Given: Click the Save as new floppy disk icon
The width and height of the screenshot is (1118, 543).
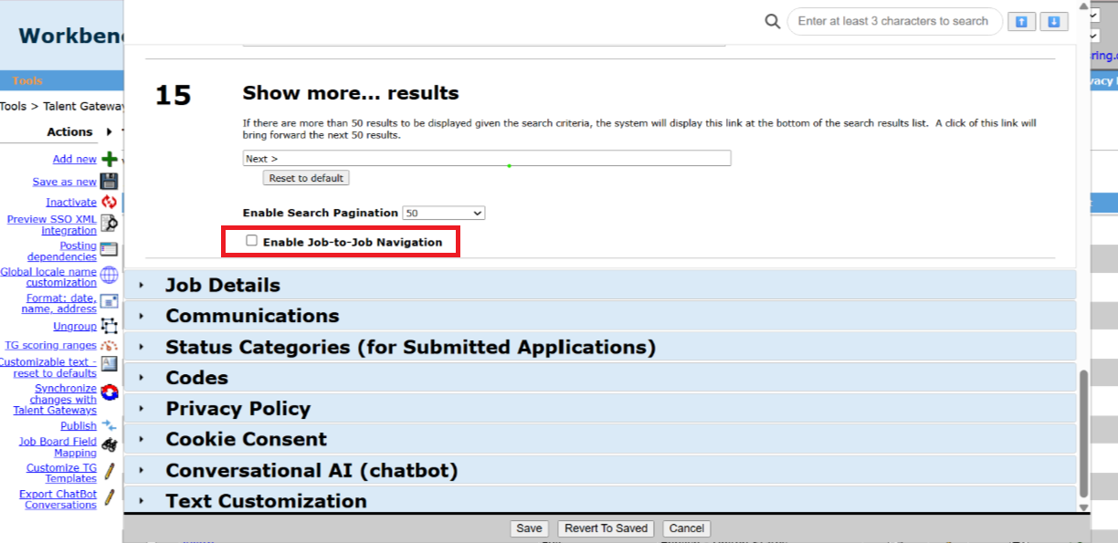Looking at the screenshot, I should (110, 182).
